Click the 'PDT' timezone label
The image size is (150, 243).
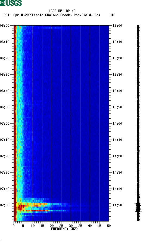tap(6, 15)
